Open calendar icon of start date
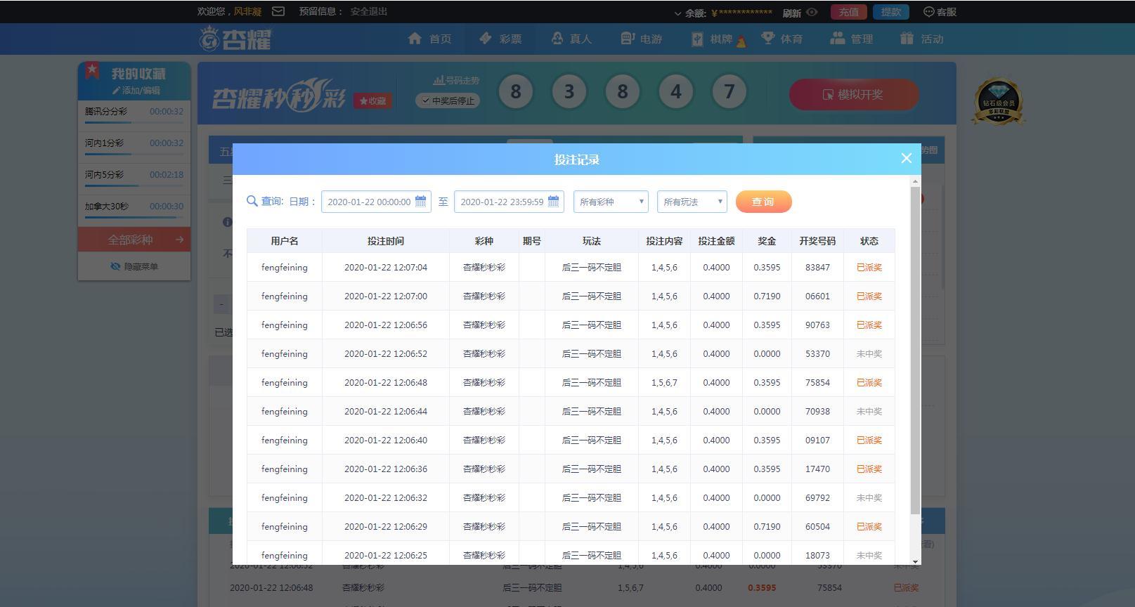 [420, 202]
